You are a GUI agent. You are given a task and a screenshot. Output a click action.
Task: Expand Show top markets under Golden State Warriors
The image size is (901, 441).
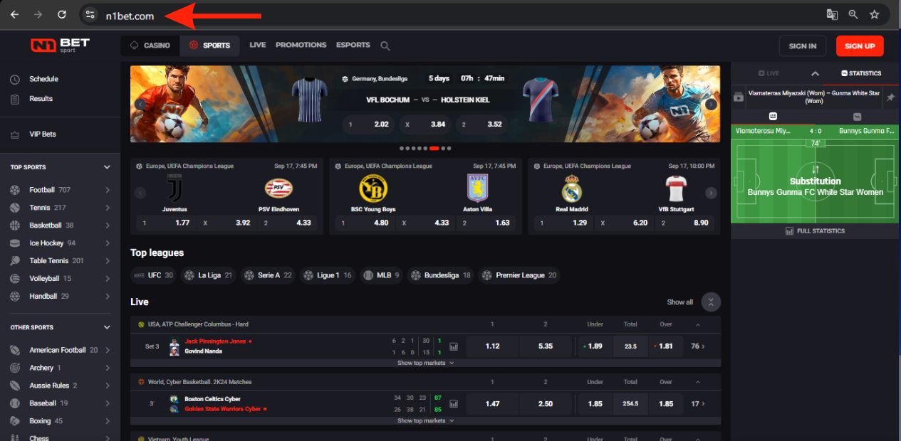tap(426, 420)
